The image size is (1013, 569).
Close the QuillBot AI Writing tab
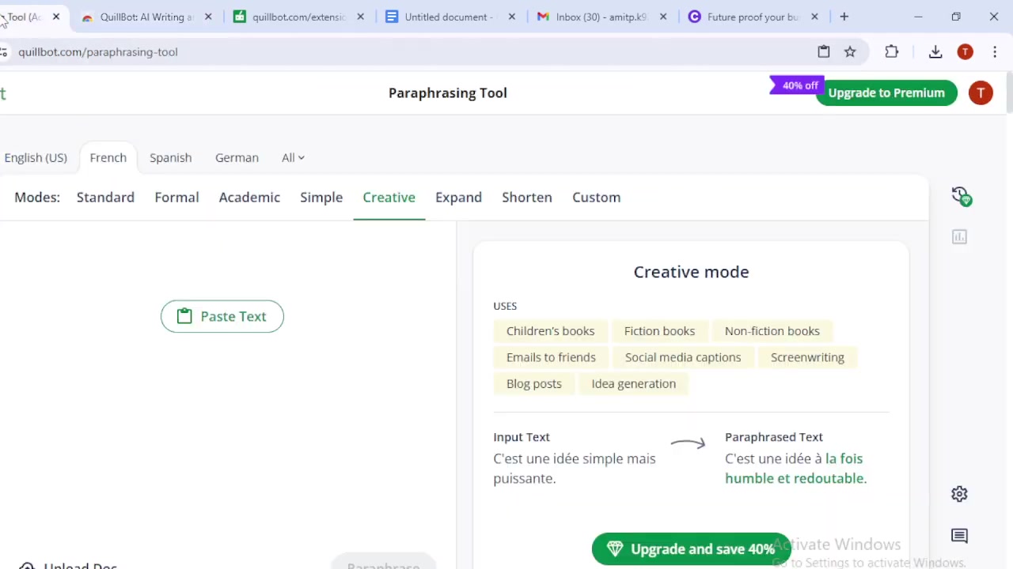pos(208,17)
